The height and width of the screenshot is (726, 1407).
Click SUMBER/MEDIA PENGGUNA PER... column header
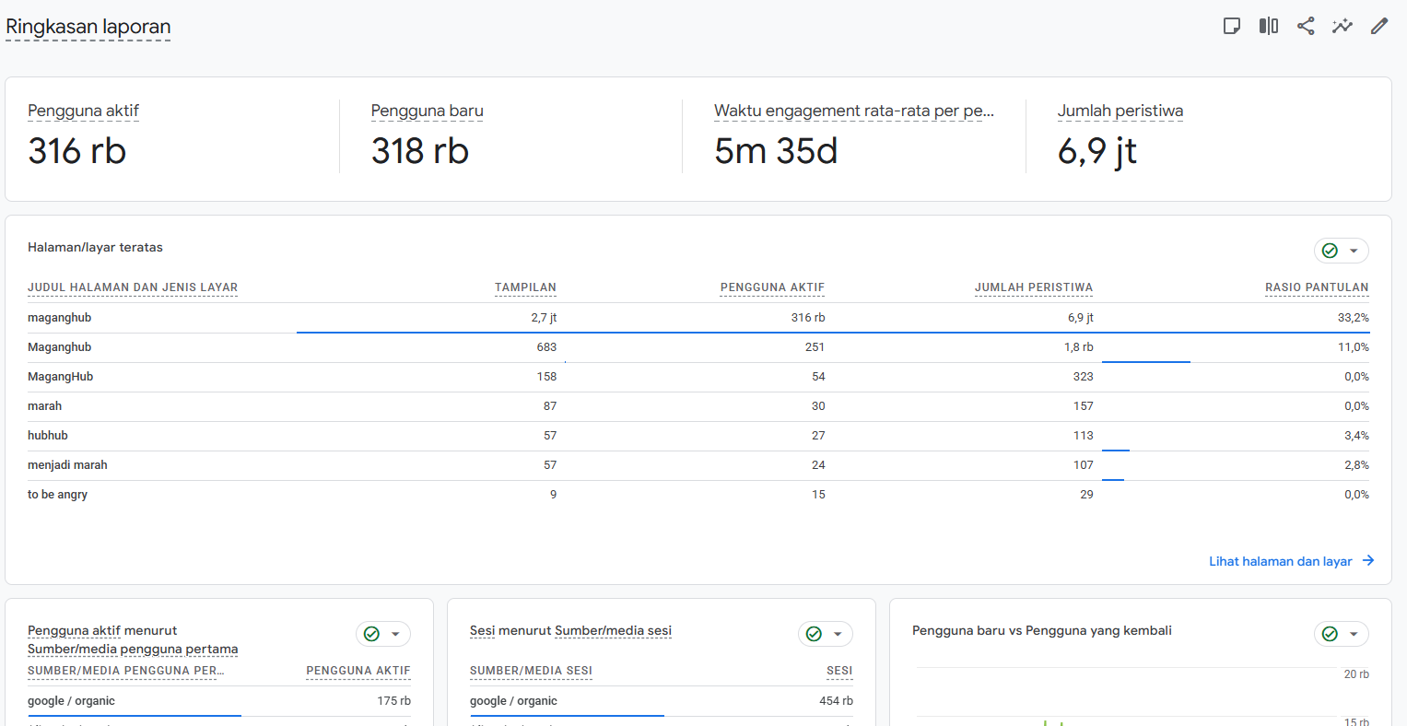(126, 671)
